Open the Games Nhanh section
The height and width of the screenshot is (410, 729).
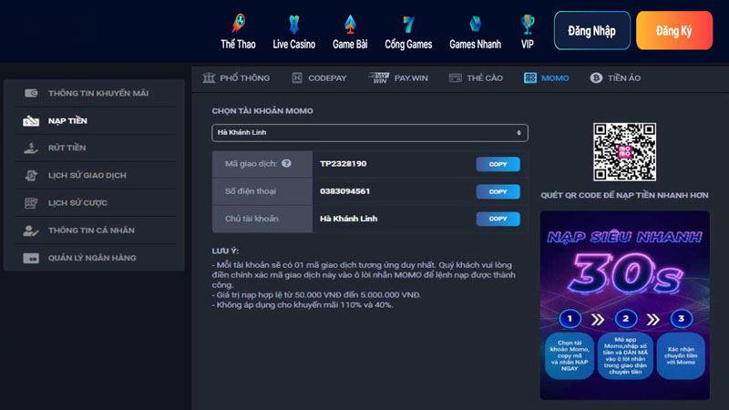[x=475, y=32]
